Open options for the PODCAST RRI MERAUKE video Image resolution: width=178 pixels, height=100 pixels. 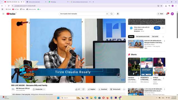(x=164, y=41)
